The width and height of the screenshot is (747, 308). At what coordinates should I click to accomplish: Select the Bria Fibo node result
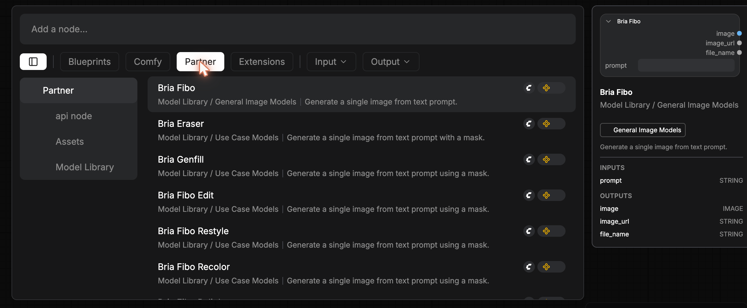tap(361, 94)
